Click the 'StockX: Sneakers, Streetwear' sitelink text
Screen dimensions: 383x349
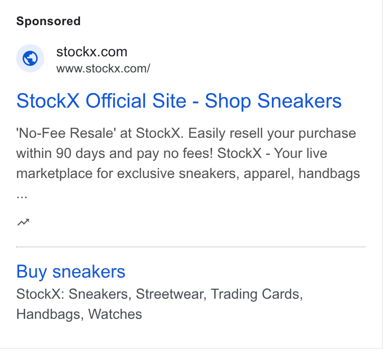tap(159, 294)
